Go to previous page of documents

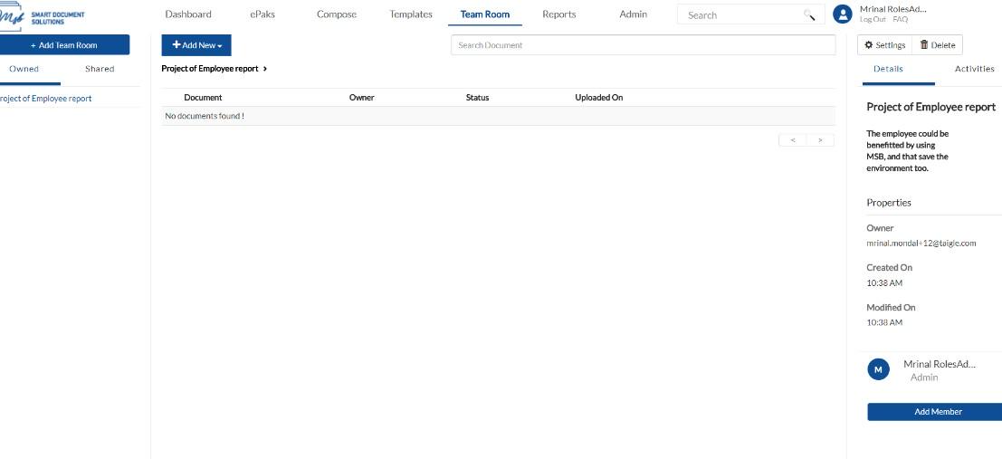[792, 140]
